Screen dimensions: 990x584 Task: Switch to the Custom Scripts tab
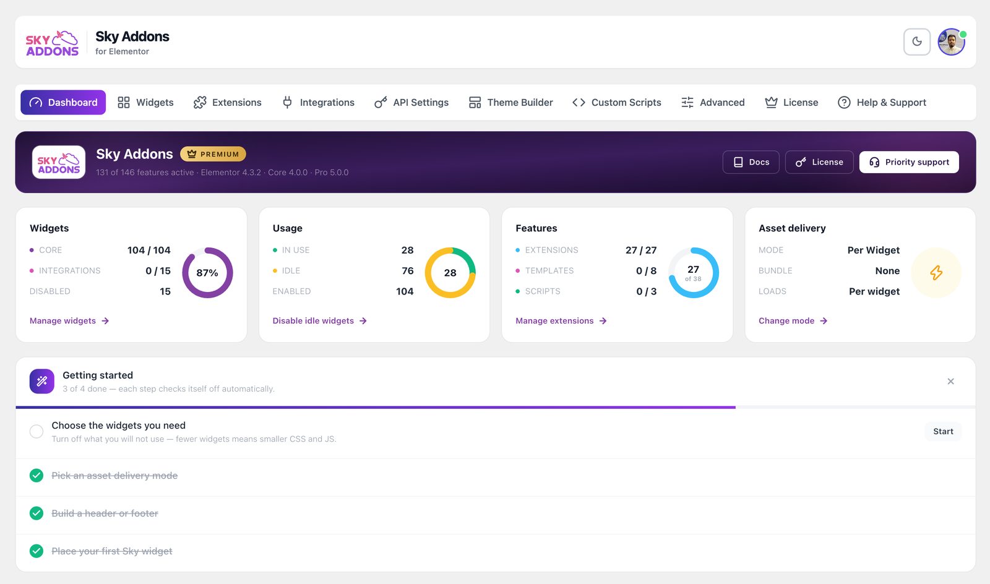point(617,103)
